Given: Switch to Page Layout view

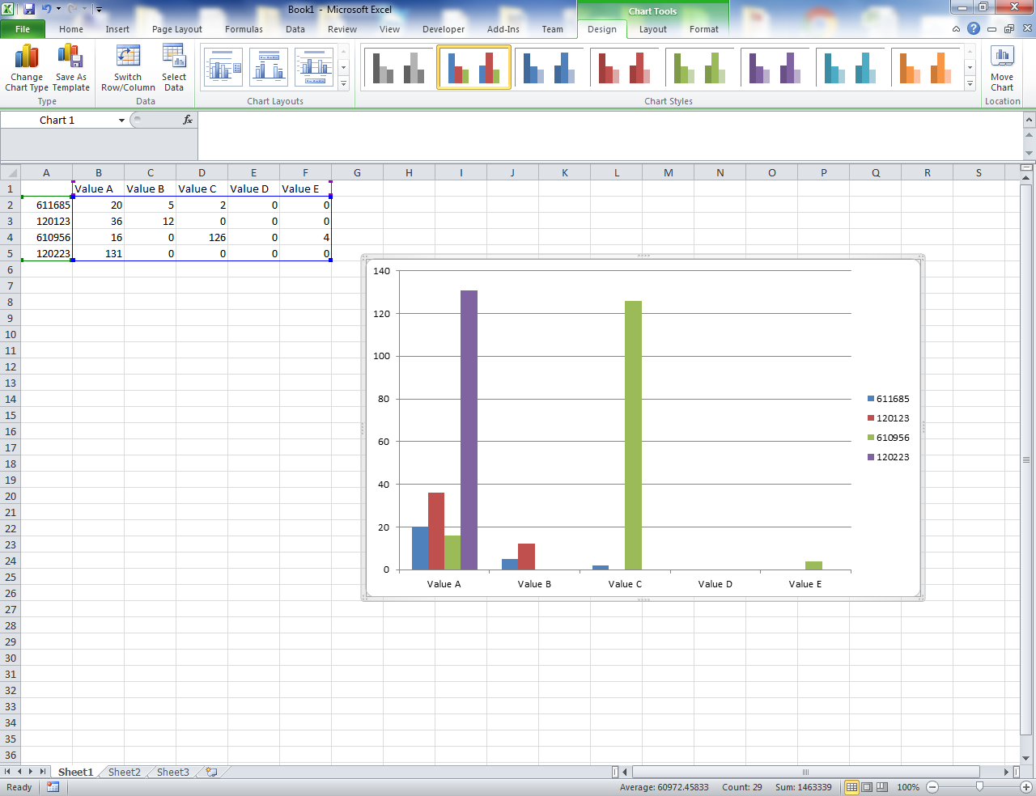Looking at the screenshot, I should click(867, 787).
